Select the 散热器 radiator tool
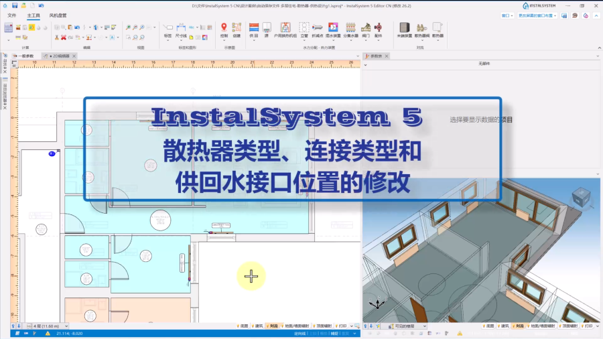This screenshot has width=603, height=339. tap(438, 30)
